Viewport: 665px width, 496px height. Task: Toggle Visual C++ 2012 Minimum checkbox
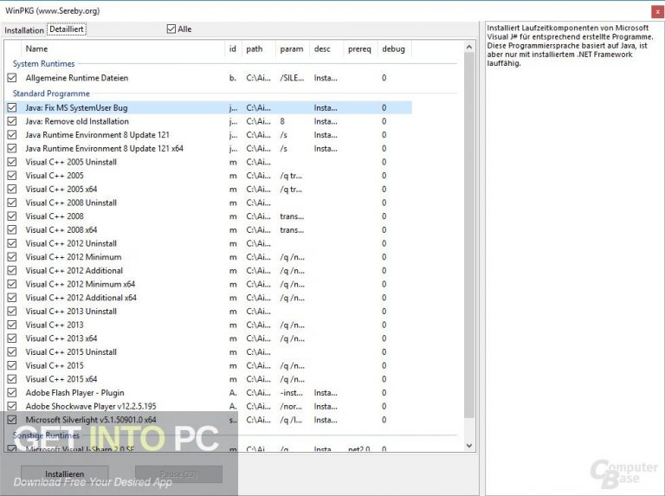click(x=12, y=257)
